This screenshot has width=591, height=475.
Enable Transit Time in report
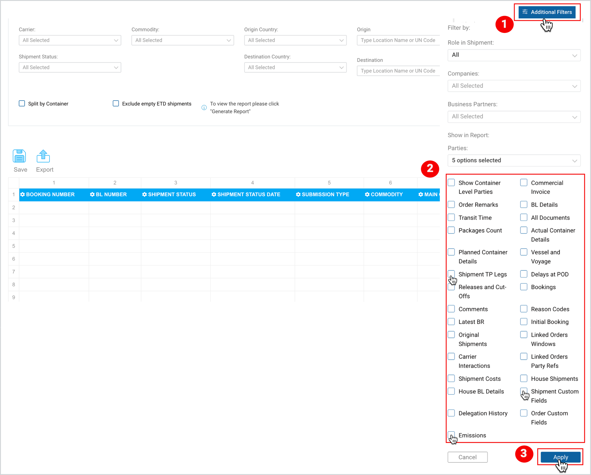coord(451,217)
